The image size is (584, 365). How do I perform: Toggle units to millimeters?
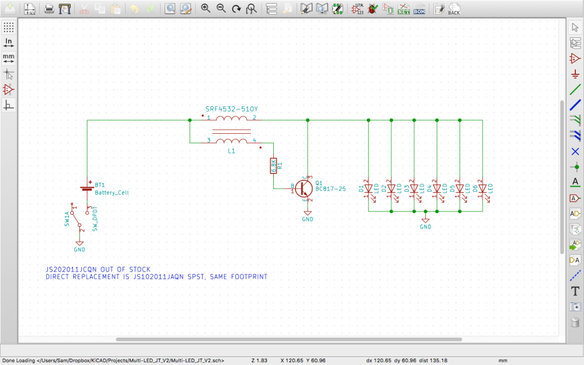[x=8, y=57]
